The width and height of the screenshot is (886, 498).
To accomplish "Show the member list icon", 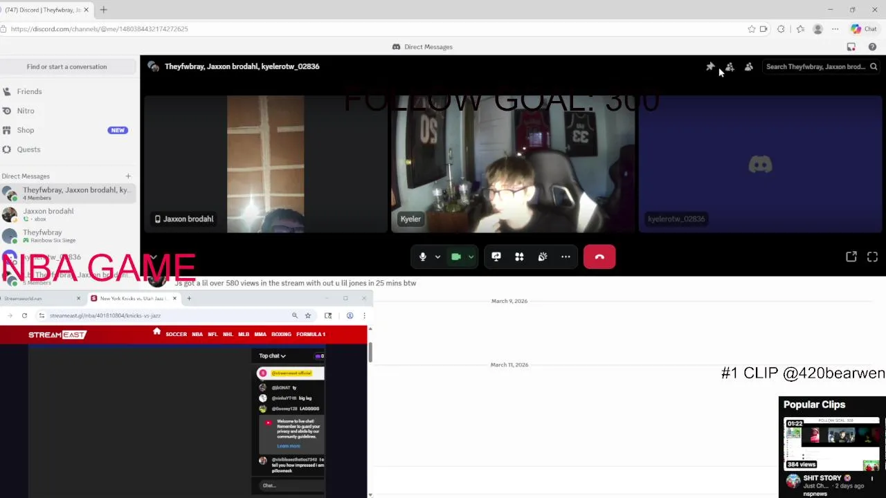I will click(x=749, y=67).
